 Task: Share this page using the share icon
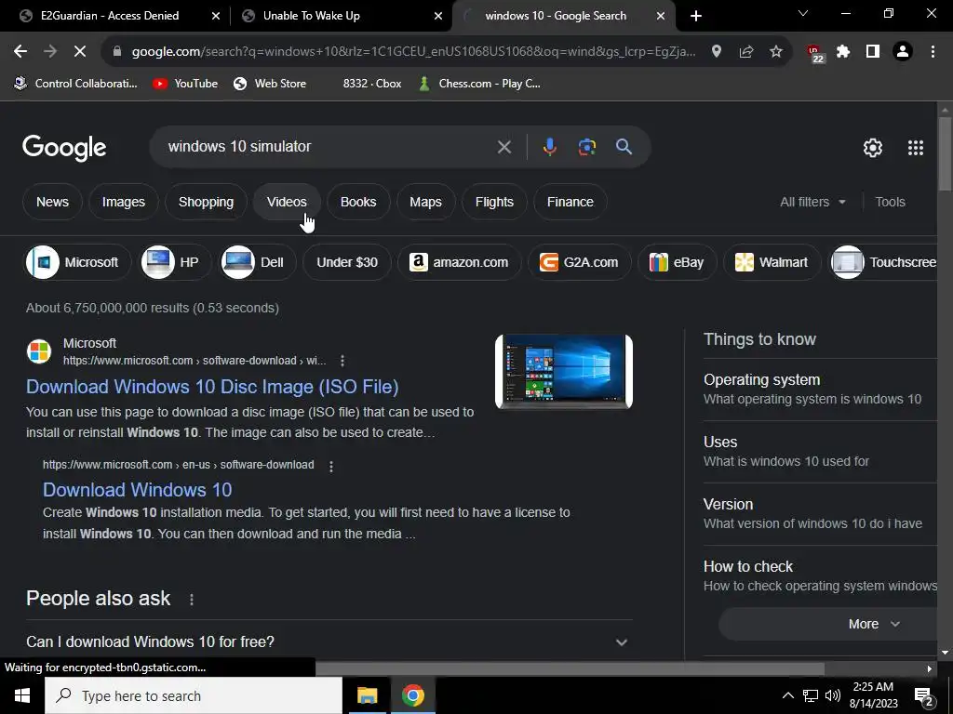(x=746, y=52)
